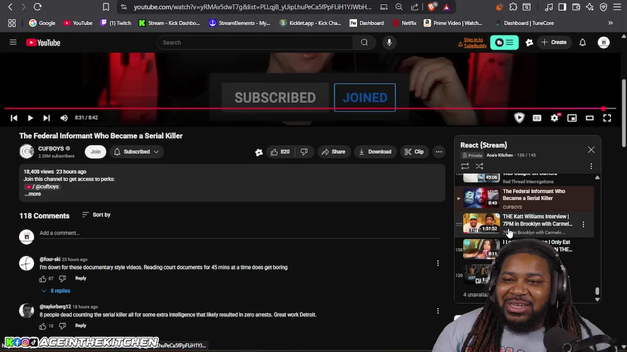Open the CUFBOYS channel avatar
Viewport: 627px width, 352px height.
click(26, 152)
